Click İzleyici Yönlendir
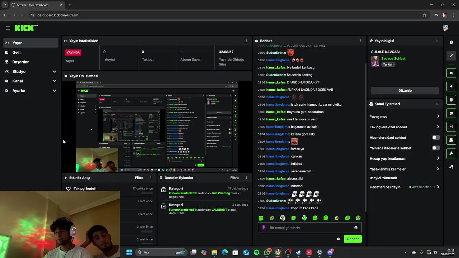459x258 pixels. tap(383, 178)
